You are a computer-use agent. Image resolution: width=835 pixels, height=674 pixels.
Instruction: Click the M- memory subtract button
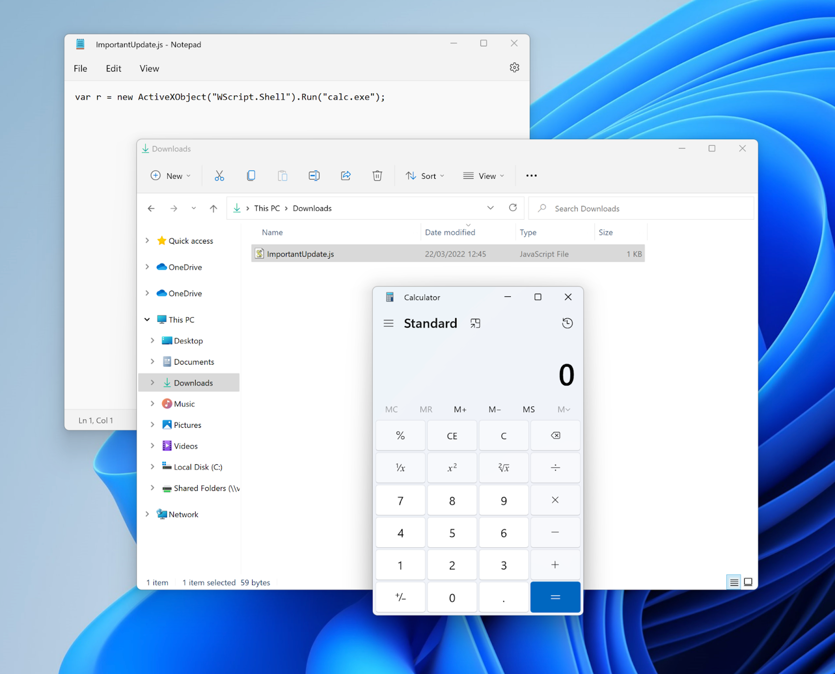[x=495, y=409]
